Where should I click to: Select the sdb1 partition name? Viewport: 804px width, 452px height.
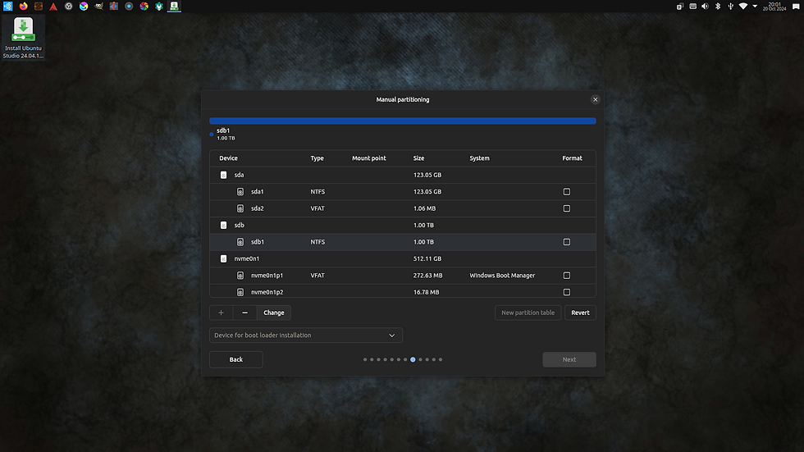point(258,242)
